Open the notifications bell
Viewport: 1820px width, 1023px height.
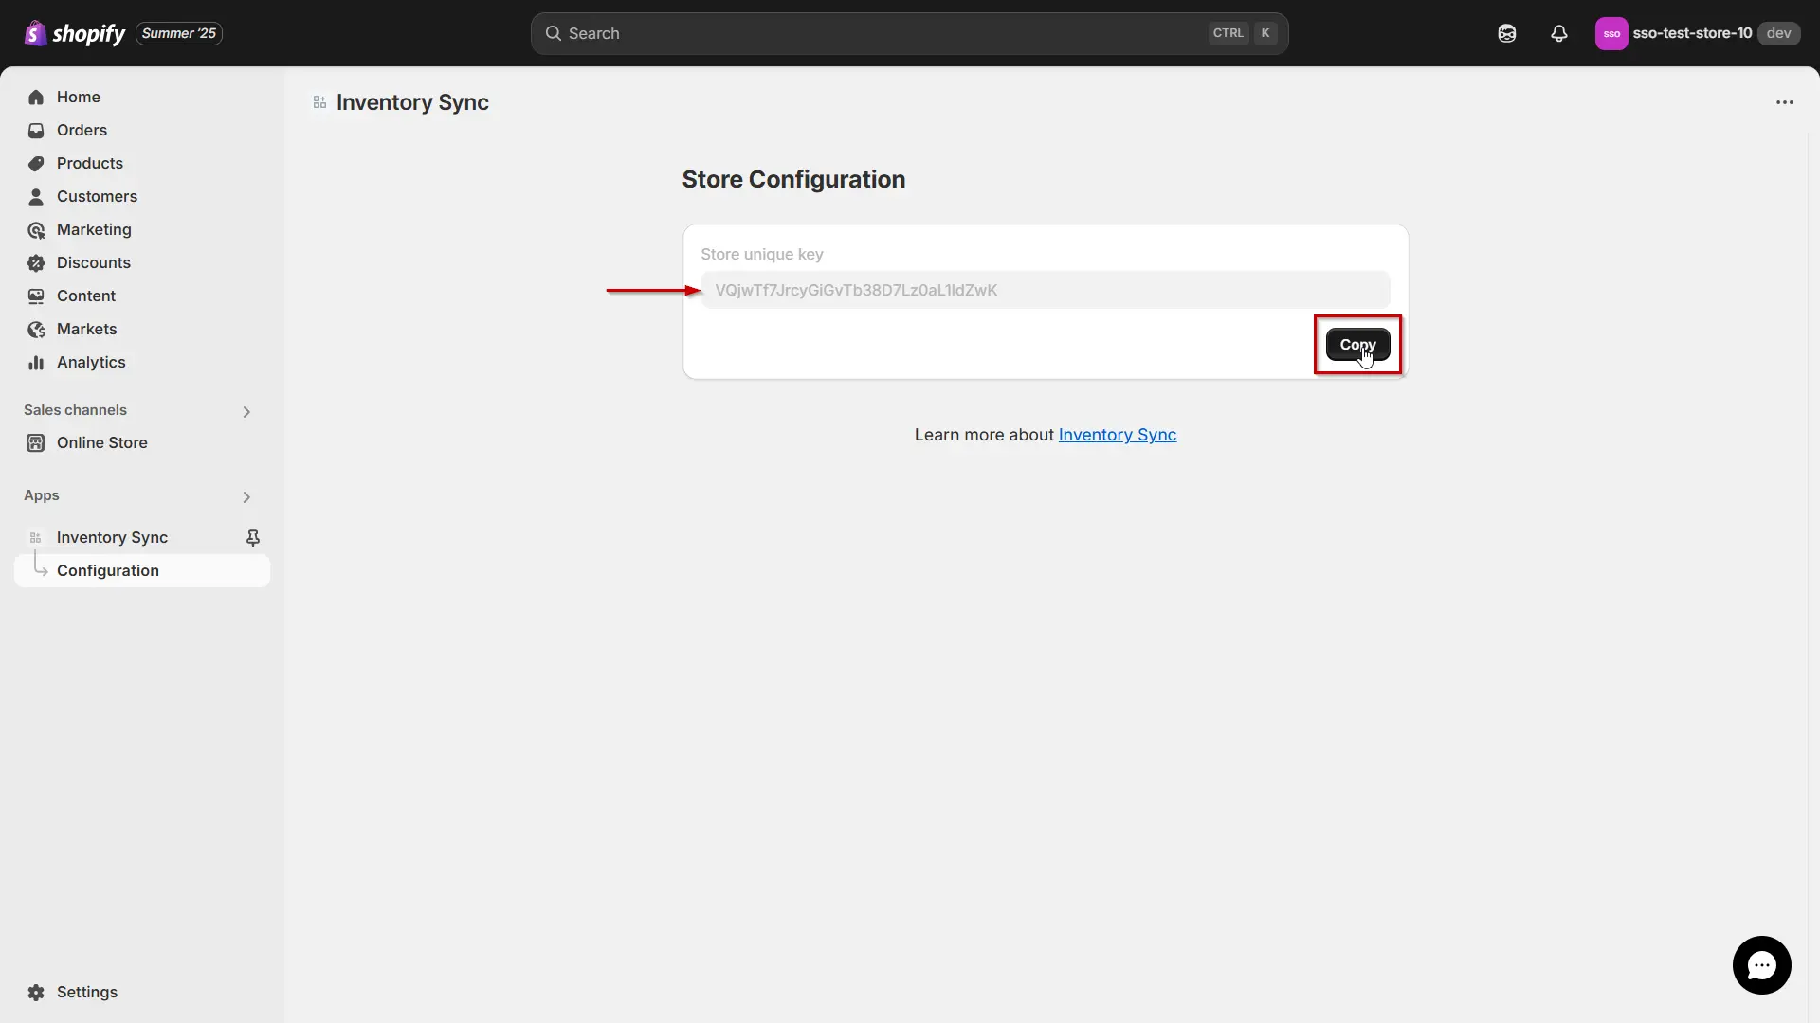coord(1559,33)
